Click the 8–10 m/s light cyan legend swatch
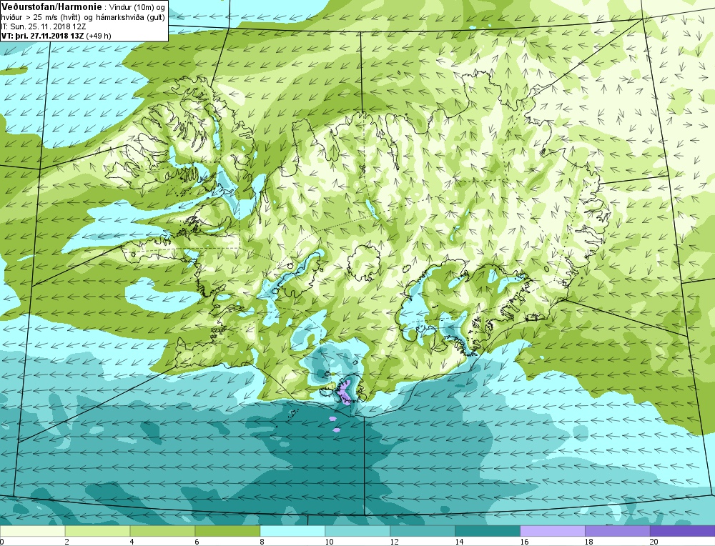This screenshot has height=546, width=715. click(292, 531)
